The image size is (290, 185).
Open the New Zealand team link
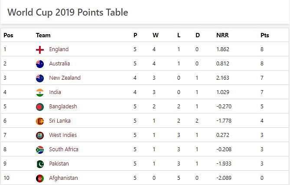click(x=65, y=78)
